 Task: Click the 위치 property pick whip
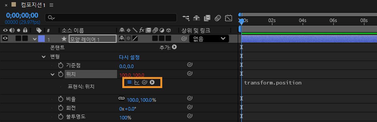190,73
